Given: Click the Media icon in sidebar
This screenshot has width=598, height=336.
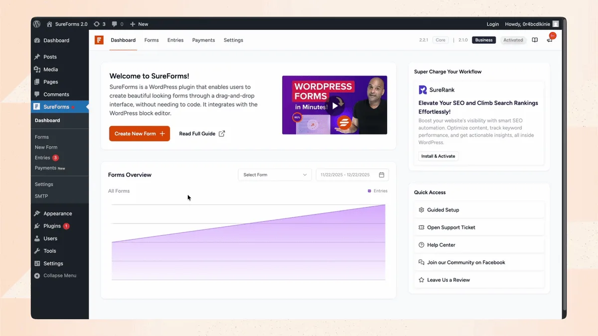Looking at the screenshot, I should tap(37, 69).
